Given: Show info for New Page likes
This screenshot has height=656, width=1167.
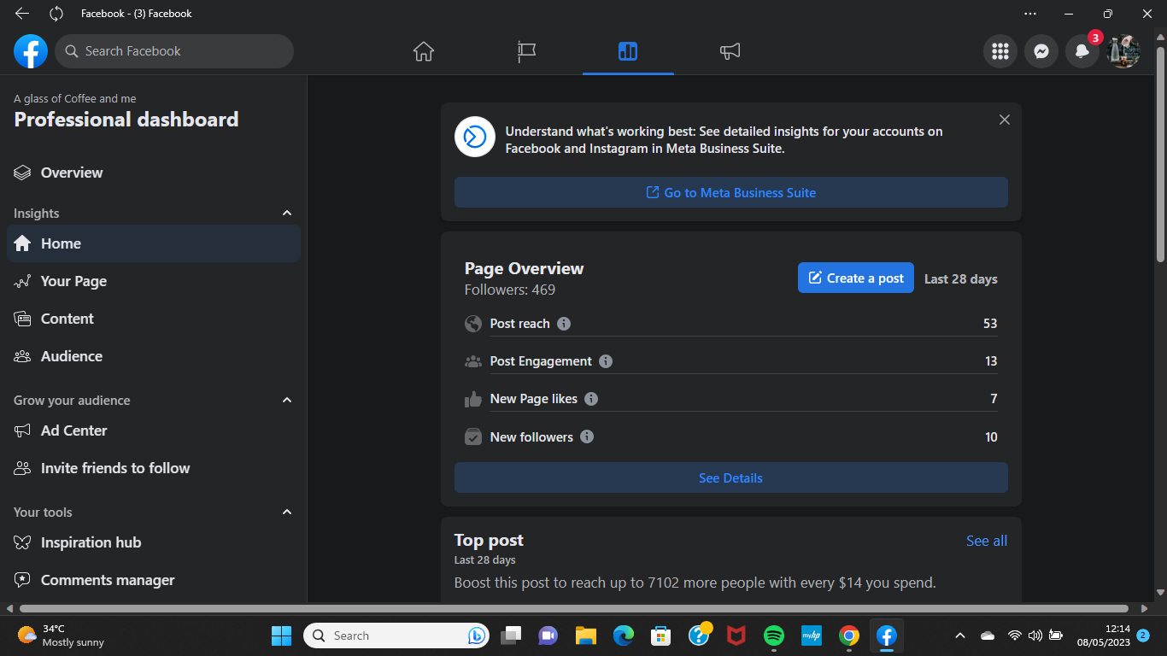Looking at the screenshot, I should (591, 399).
